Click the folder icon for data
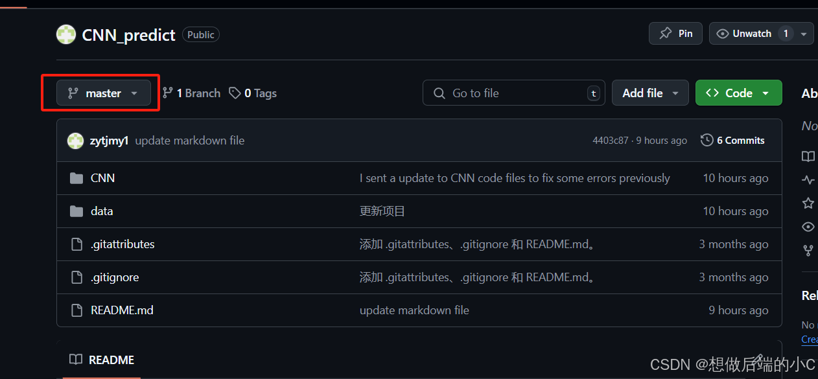Image resolution: width=818 pixels, height=379 pixels. click(x=76, y=211)
